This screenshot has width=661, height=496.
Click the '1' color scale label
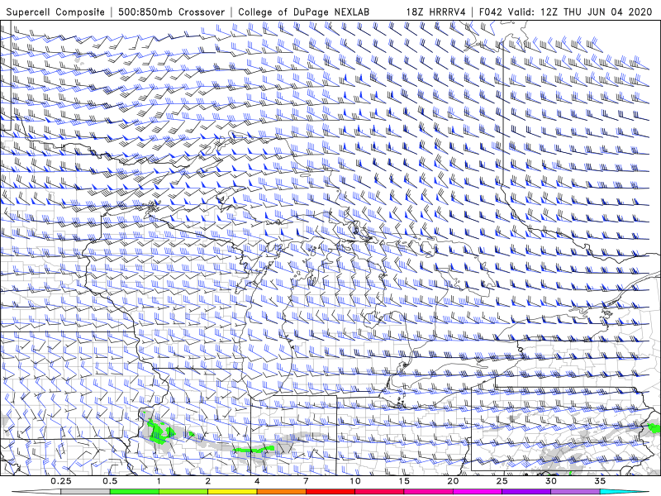click(x=159, y=481)
